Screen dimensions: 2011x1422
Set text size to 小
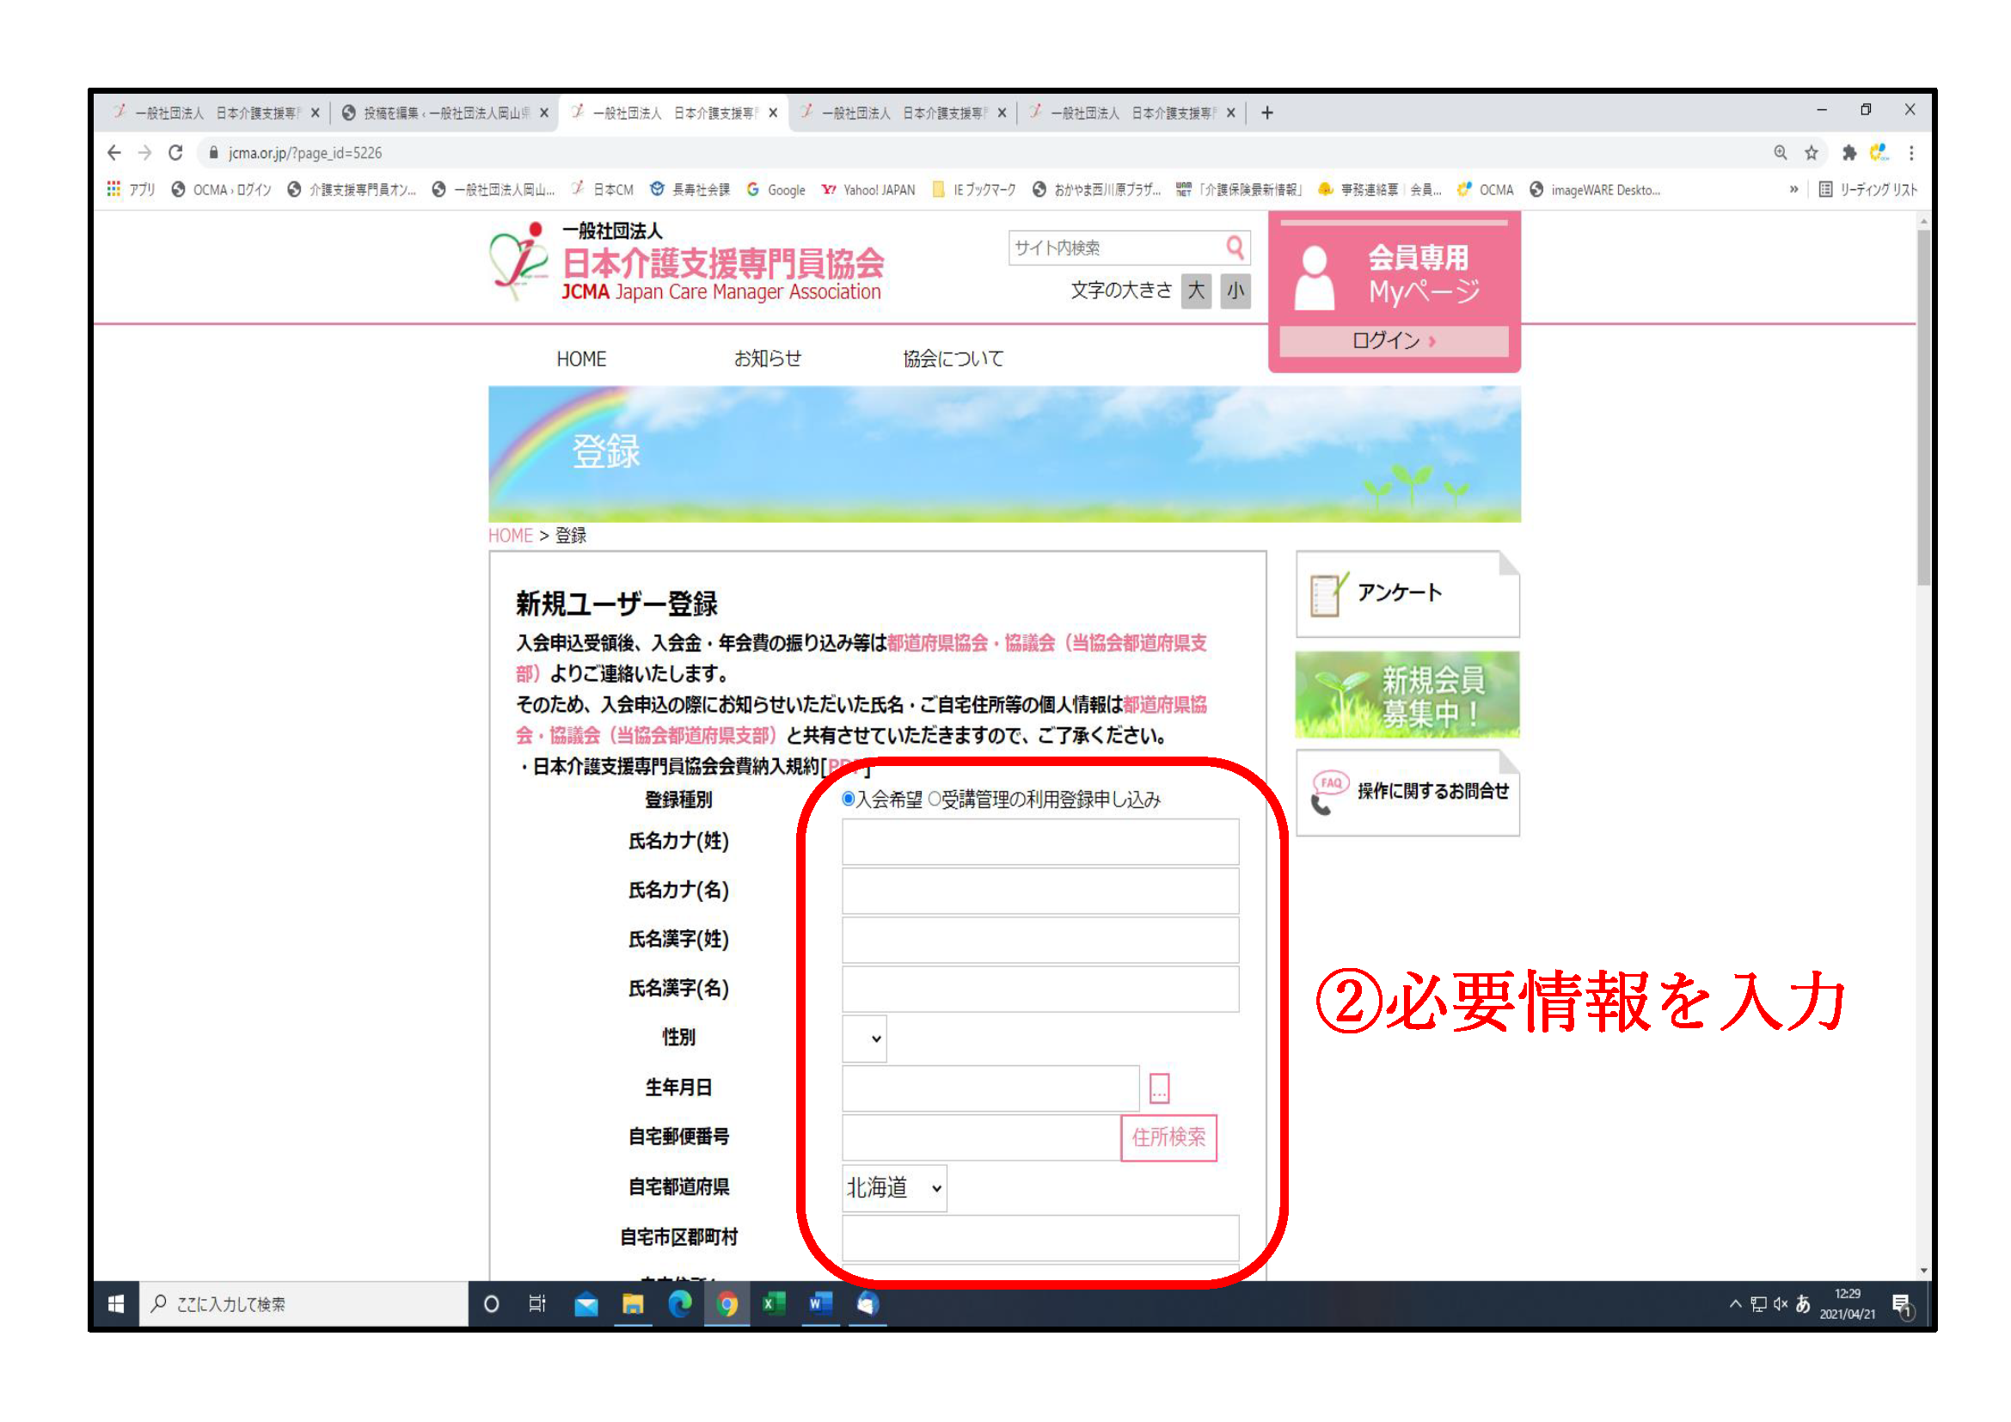point(1235,291)
